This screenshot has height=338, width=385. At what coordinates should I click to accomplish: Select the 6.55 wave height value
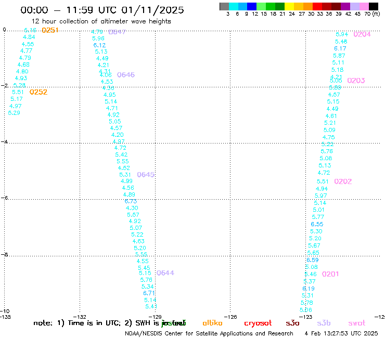point(317,224)
